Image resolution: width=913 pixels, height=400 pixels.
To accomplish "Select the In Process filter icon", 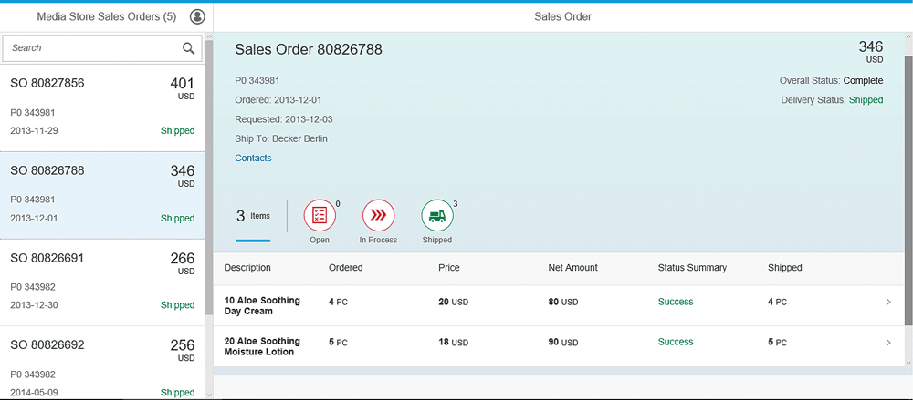I will tap(378, 216).
